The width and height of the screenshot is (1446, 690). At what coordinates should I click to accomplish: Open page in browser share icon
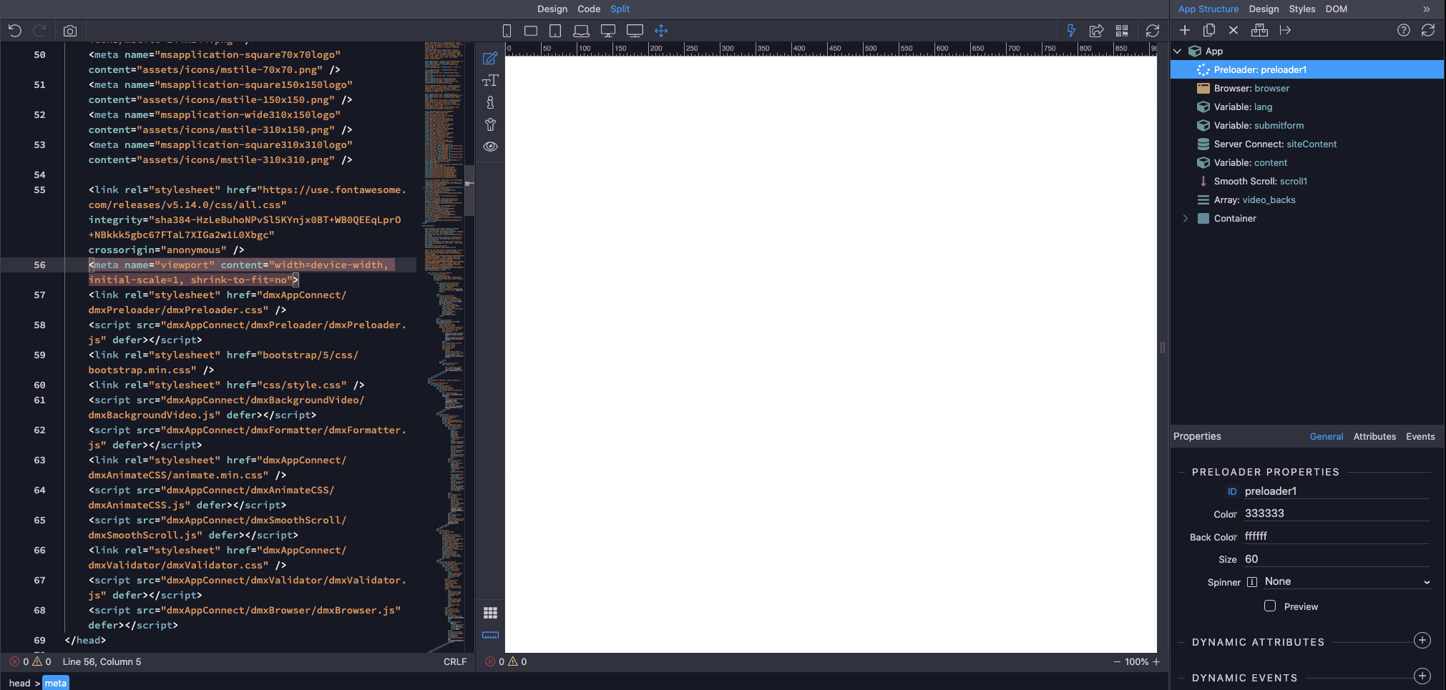click(1096, 31)
